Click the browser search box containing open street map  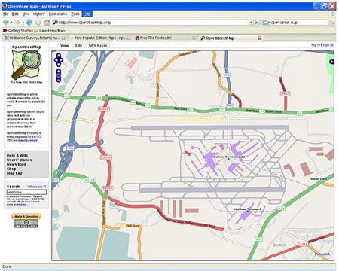coord(300,23)
